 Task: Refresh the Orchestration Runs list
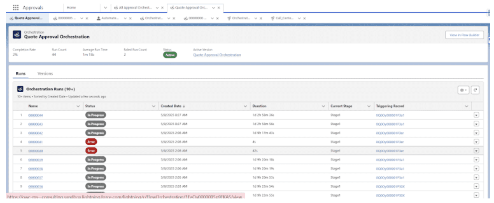[475, 90]
